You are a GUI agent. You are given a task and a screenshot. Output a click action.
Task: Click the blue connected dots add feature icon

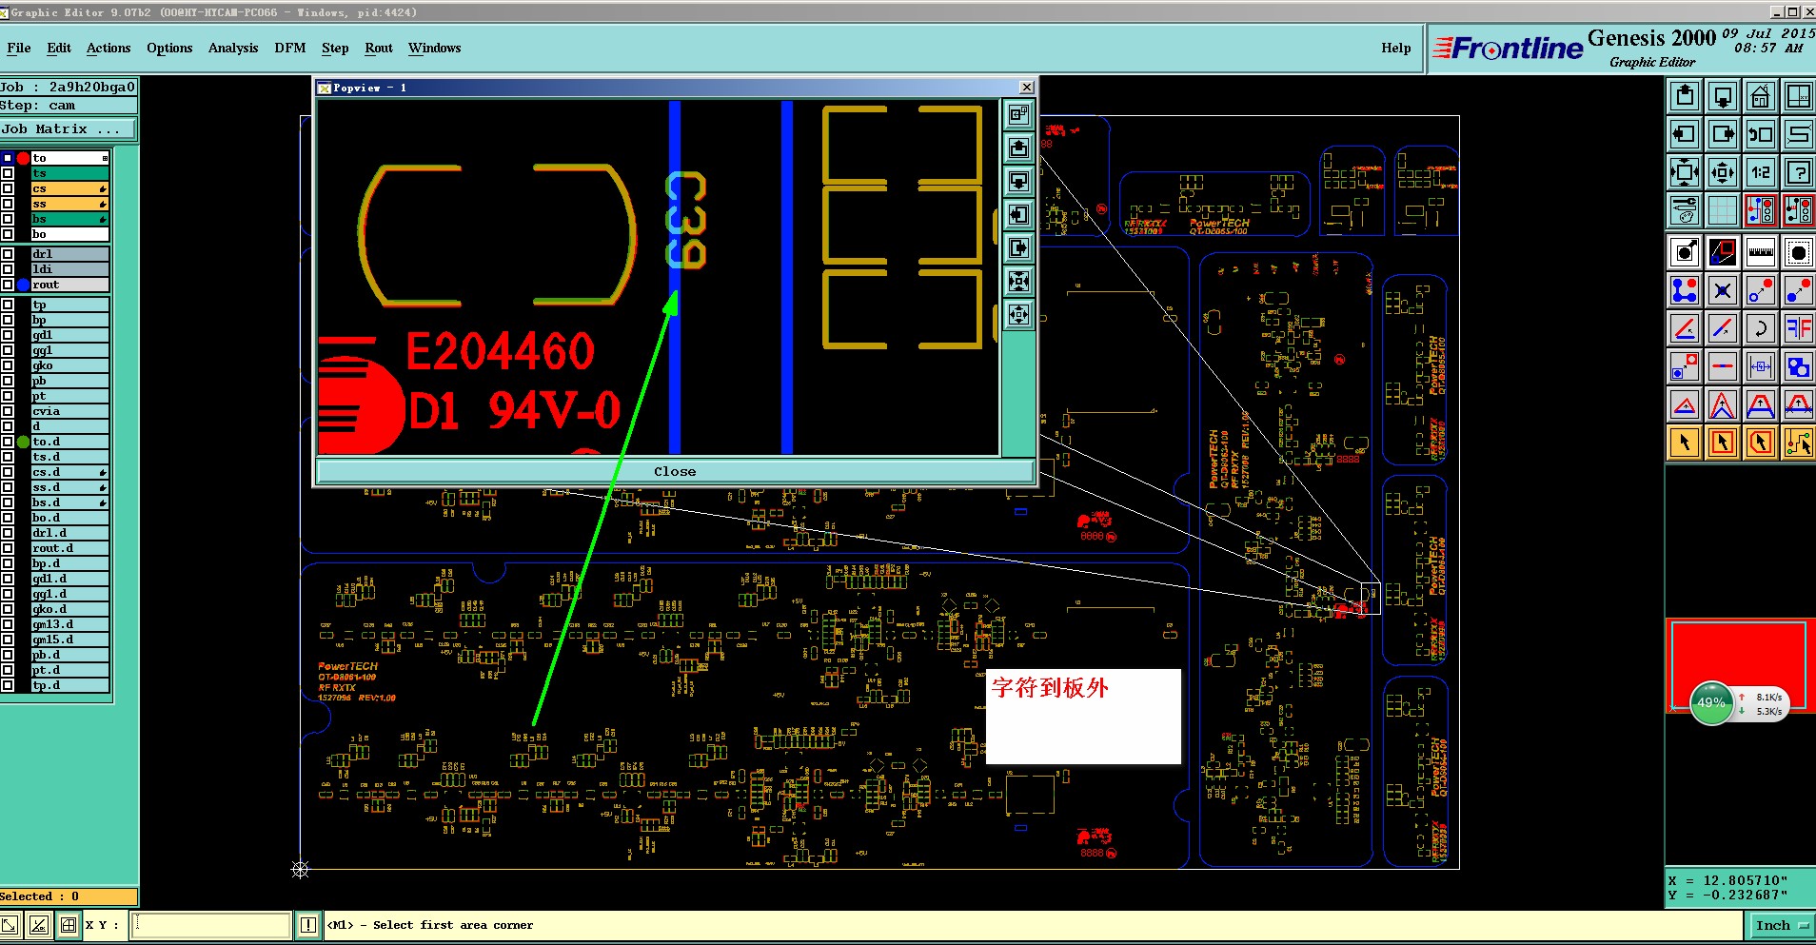point(1685,290)
